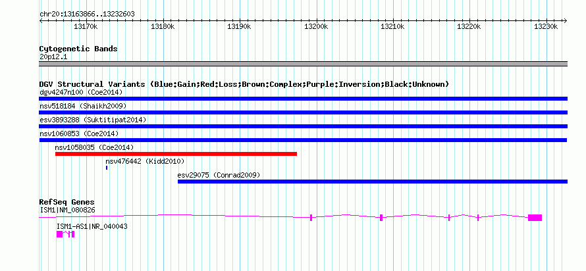The width and height of the screenshot is (586, 271).
Task: Click the nsv476442 (Kidd2010) label
Action: (145, 161)
